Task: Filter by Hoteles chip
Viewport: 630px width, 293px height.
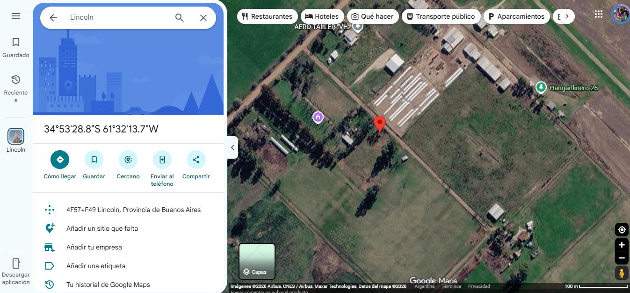Action: (322, 16)
